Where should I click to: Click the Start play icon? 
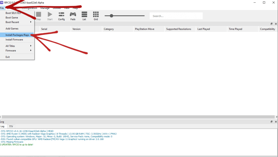50,16
